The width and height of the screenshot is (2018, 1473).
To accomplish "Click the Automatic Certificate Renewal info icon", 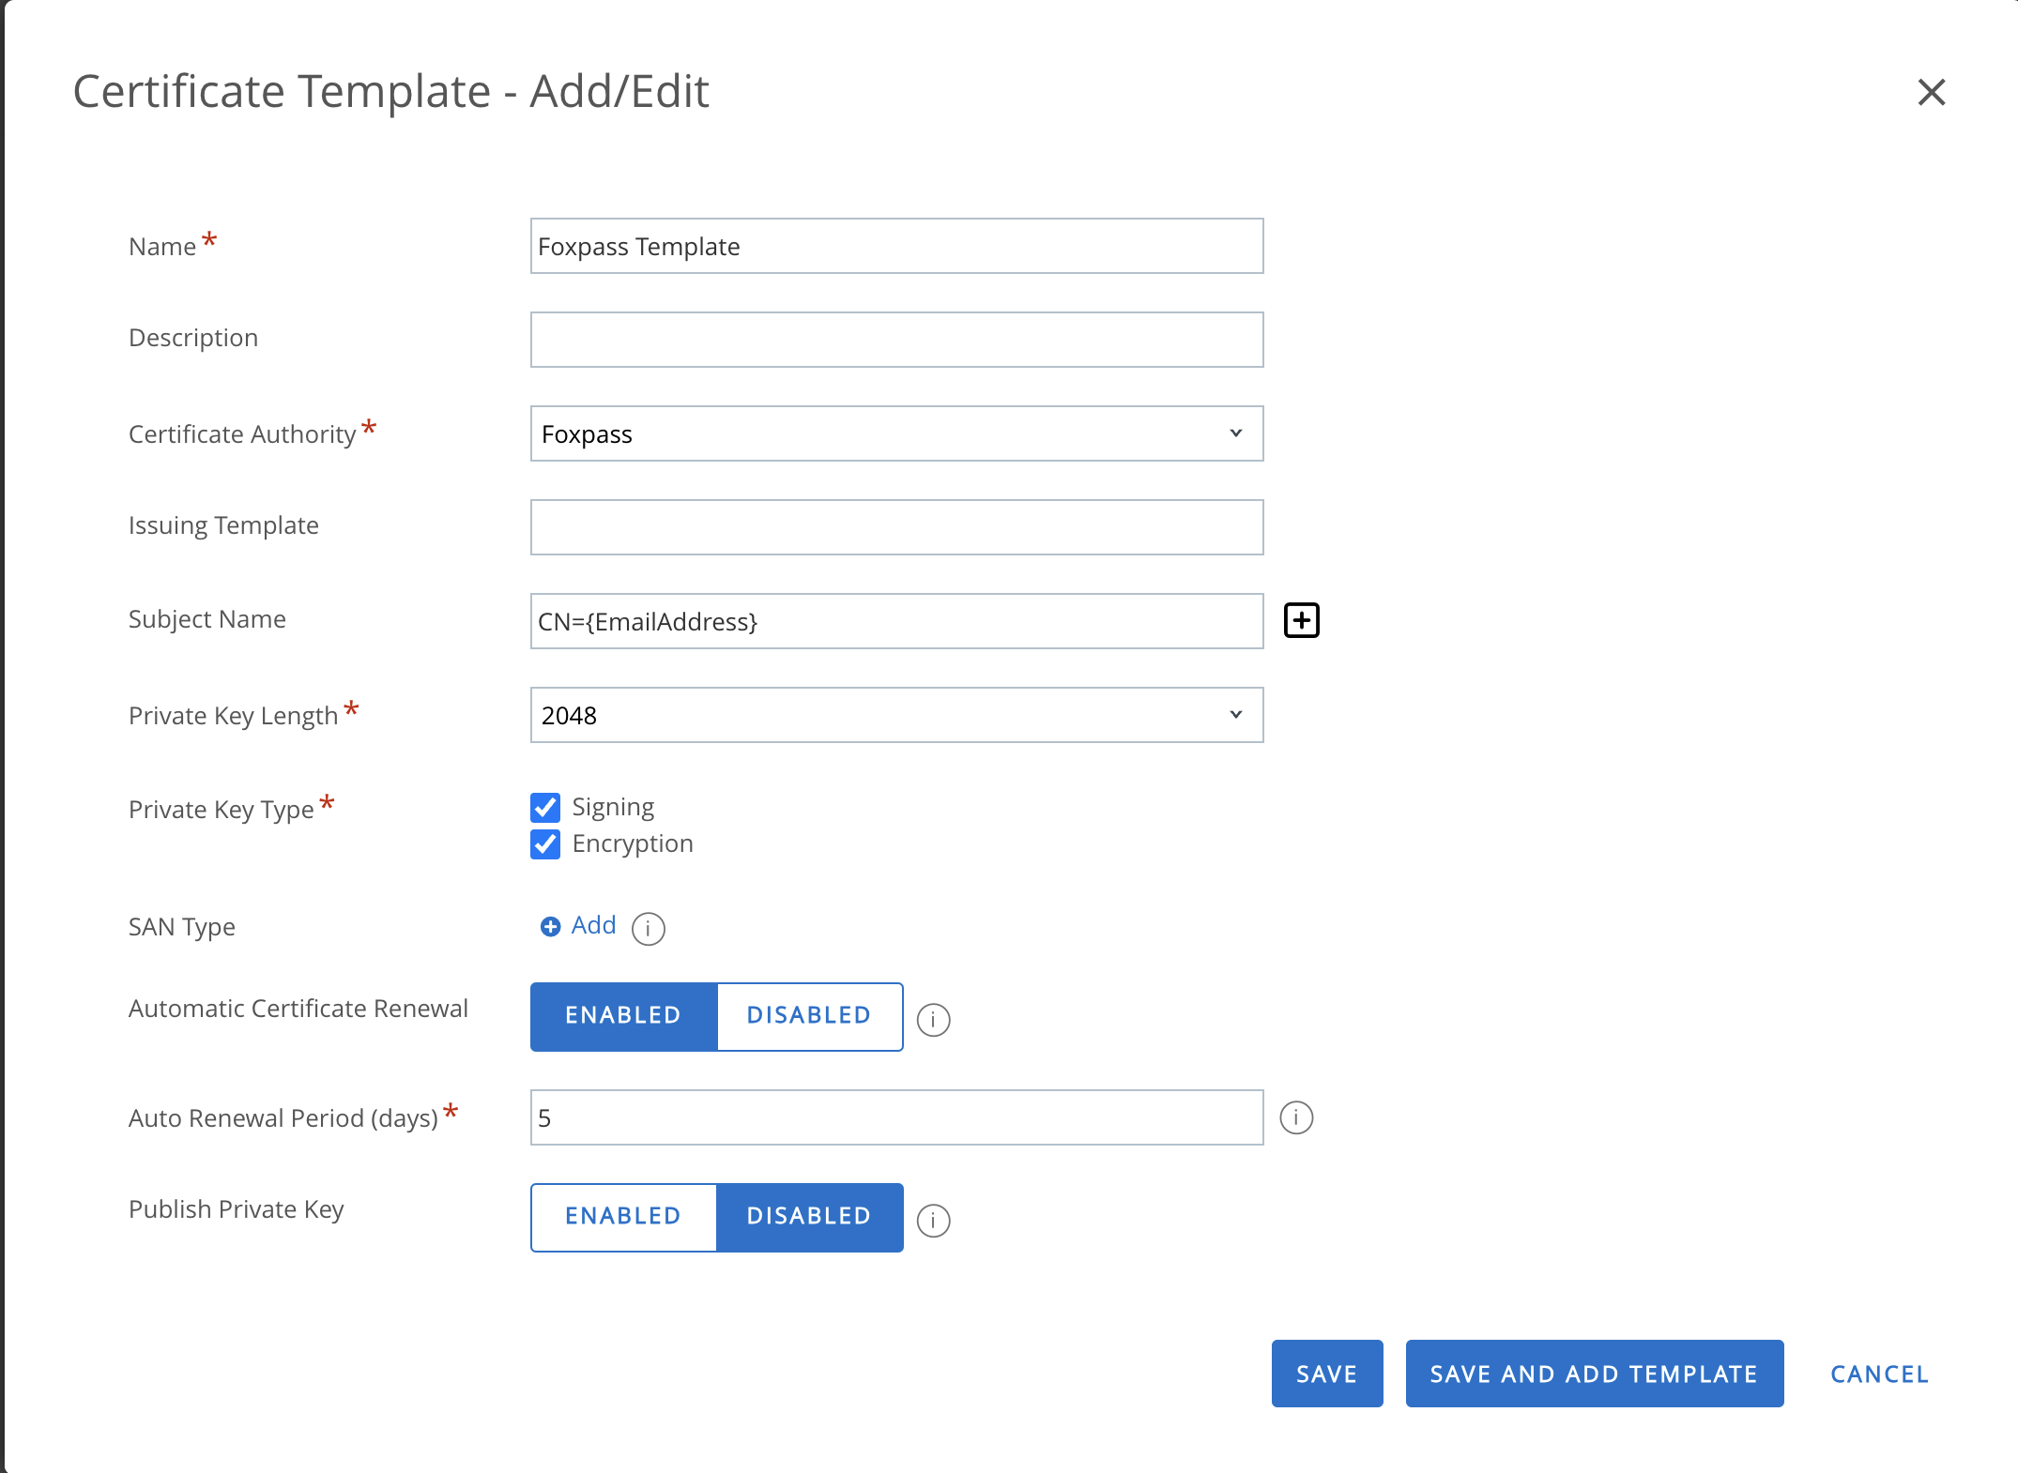I will 934,1017.
